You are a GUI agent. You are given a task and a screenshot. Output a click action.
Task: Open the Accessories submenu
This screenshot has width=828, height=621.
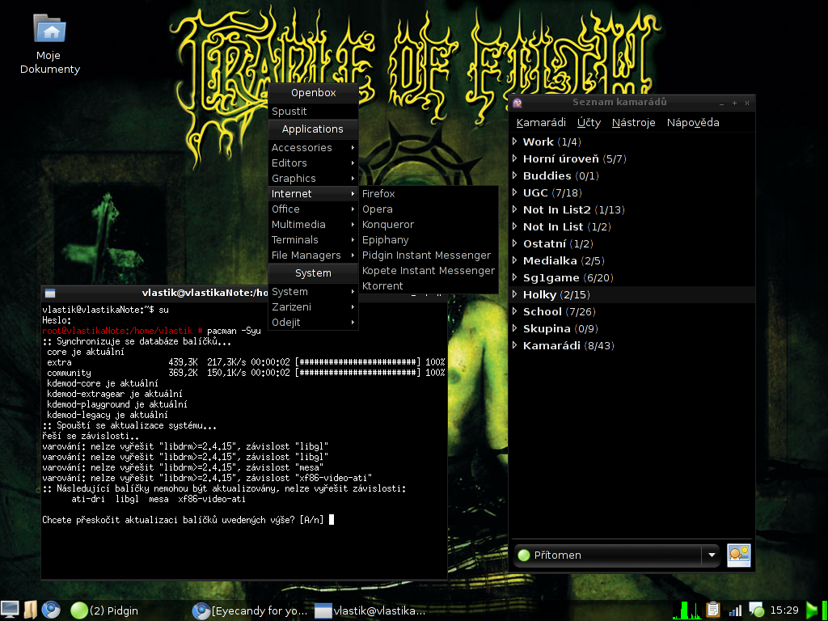pyautogui.click(x=313, y=148)
